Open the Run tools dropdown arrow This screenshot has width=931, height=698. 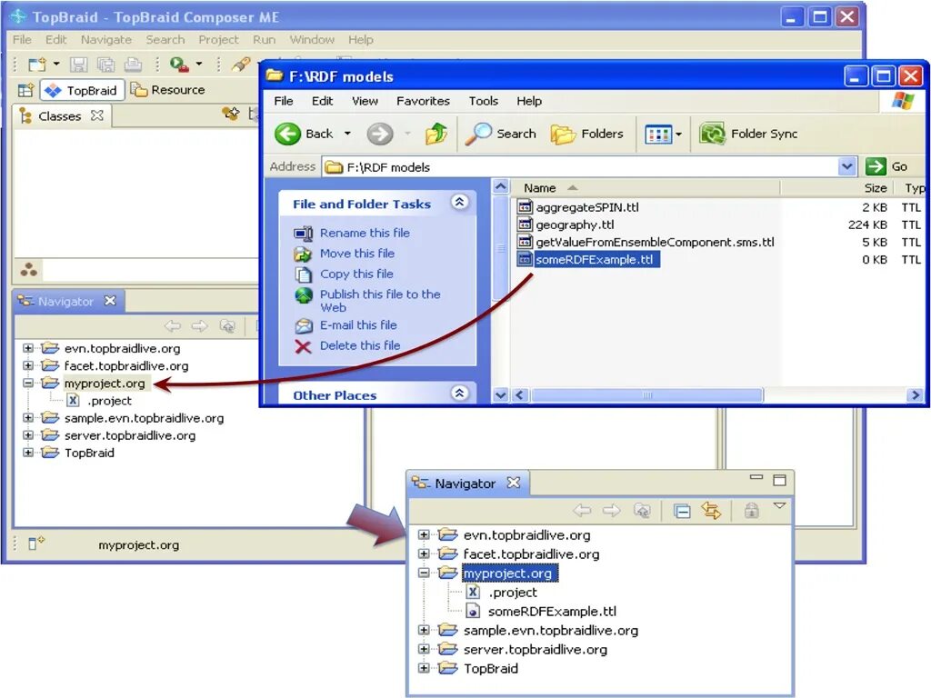(199, 64)
